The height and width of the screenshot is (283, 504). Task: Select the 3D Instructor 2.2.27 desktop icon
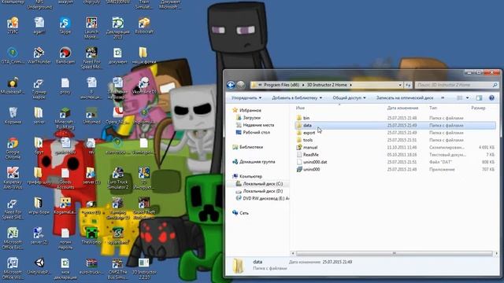point(144,268)
